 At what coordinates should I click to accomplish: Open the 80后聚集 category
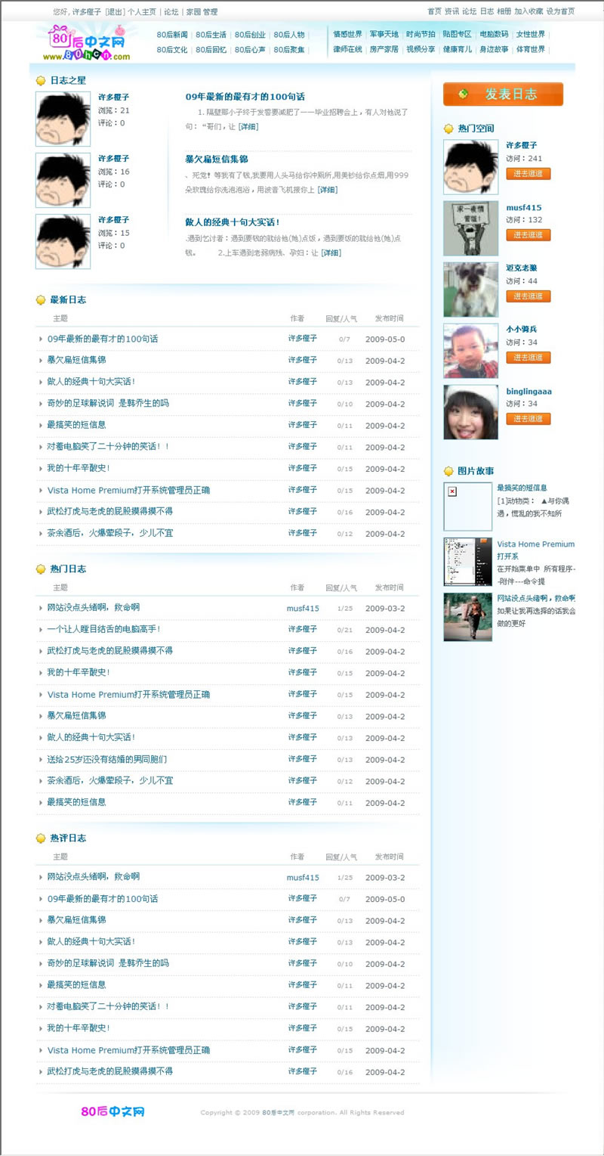click(x=288, y=50)
